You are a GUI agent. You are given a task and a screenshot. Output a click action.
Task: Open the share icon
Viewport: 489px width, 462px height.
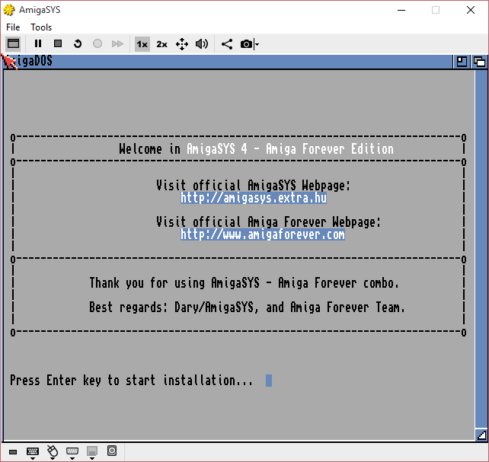coord(227,44)
